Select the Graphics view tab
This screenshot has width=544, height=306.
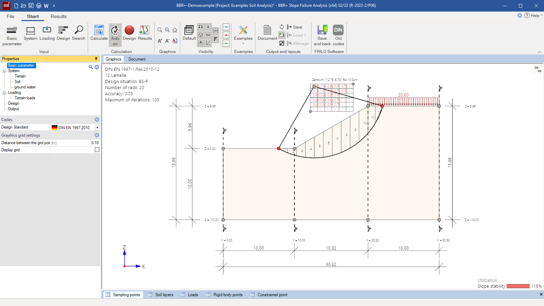[113, 59]
